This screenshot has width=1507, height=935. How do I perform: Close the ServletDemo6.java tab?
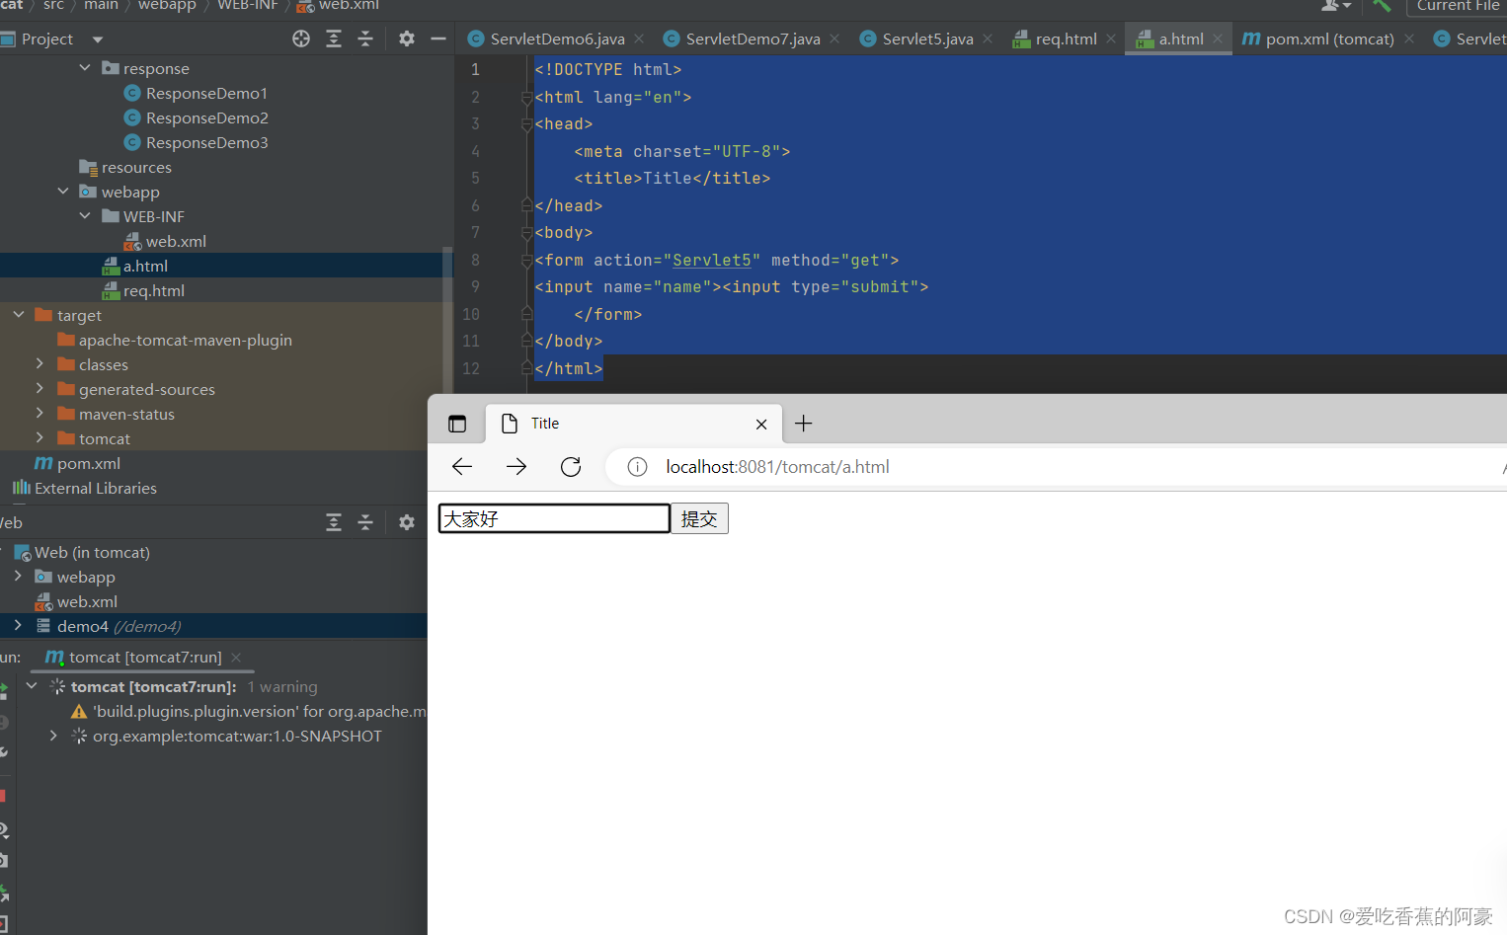click(x=639, y=39)
